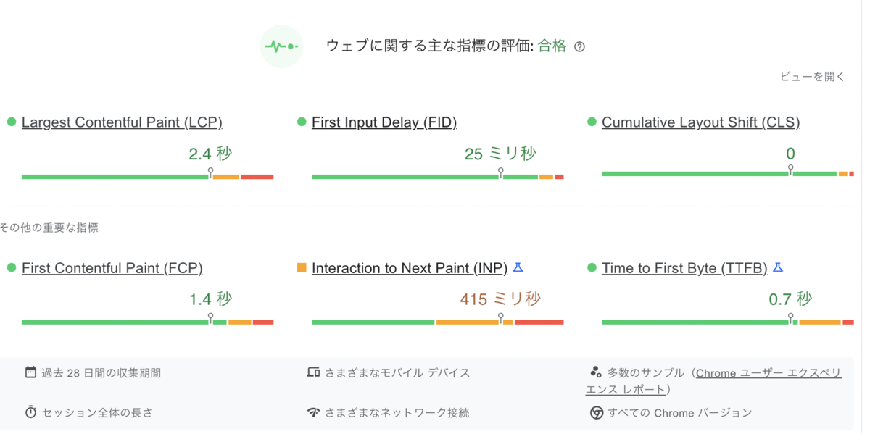Click the calendar icon for 28-day collection period
This screenshot has height=434, width=870.
tap(30, 372)
